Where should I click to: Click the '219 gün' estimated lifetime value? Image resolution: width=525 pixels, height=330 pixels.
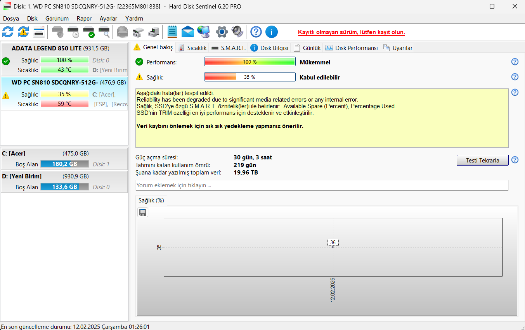point(245,165)
